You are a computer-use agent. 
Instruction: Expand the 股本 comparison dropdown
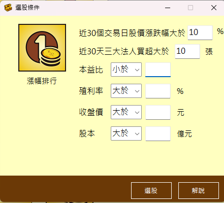(x=126, y=133)
